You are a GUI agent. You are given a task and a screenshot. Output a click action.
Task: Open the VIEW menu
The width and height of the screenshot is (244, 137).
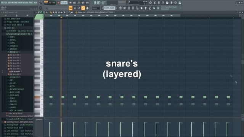point(20,3)
